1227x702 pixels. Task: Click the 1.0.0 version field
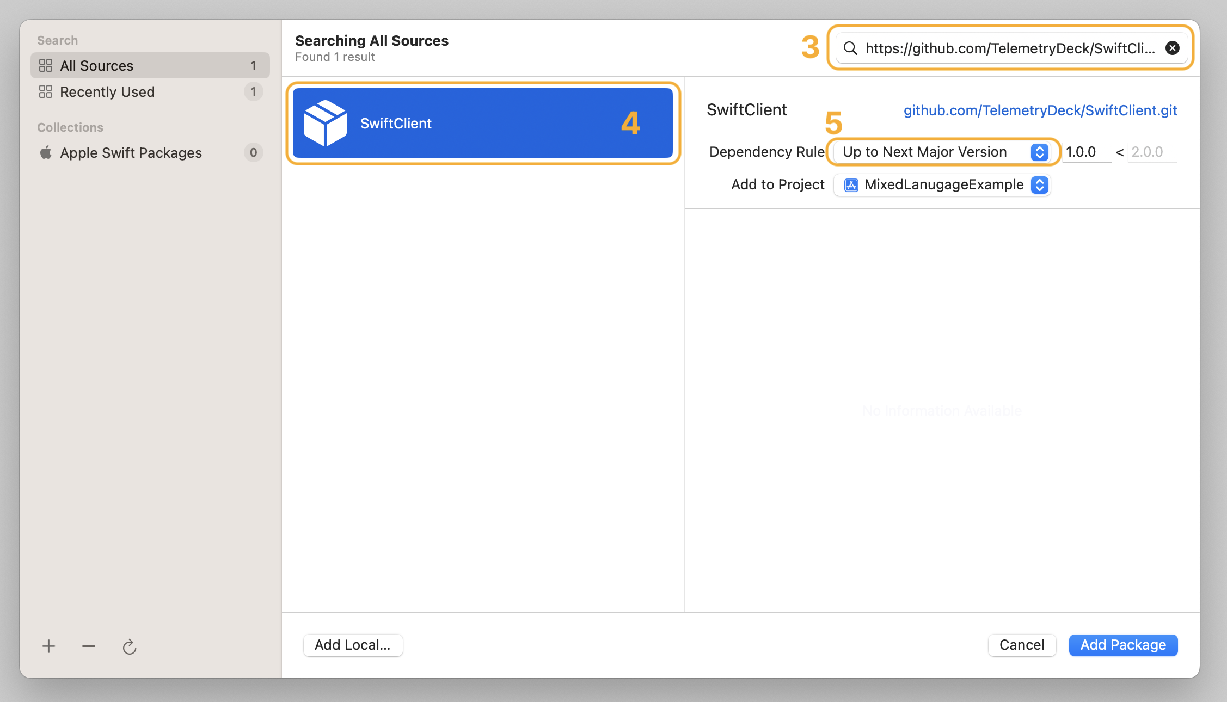coord(1085,152)
